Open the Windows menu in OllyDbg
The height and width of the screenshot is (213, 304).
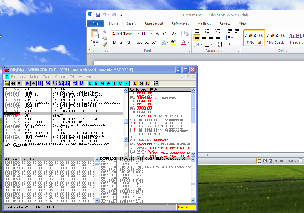coord(77,77)
